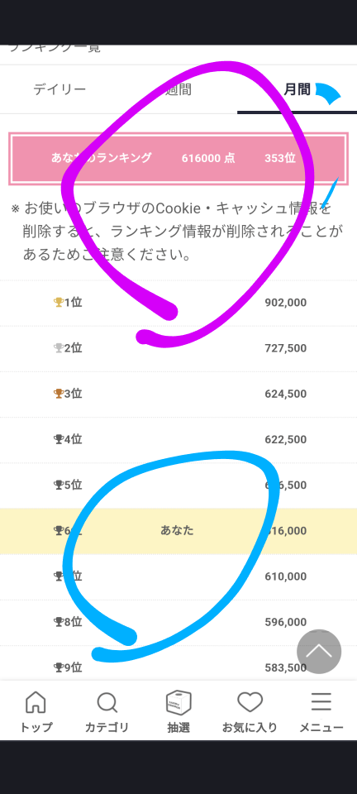Switch to the 週間 ranking tab

click(178, 89)
